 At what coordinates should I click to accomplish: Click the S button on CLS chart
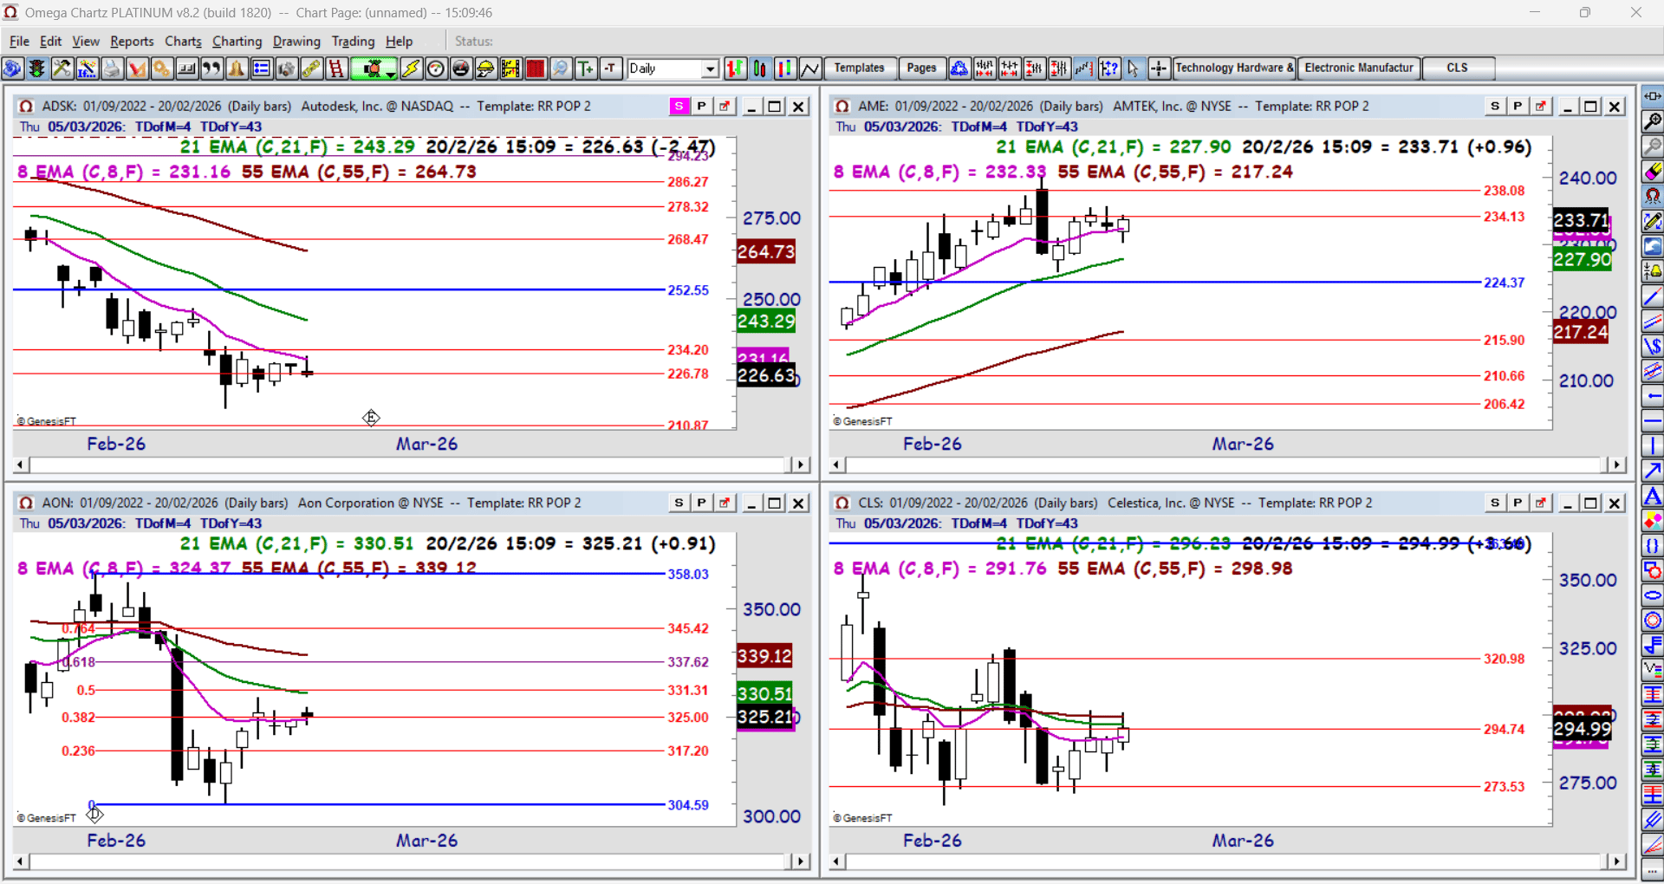click(x=1495, y=503)
